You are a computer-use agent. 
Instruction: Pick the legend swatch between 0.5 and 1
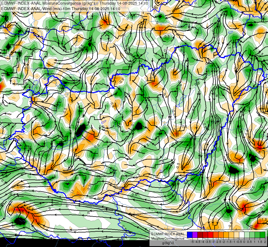pos(252,235)
